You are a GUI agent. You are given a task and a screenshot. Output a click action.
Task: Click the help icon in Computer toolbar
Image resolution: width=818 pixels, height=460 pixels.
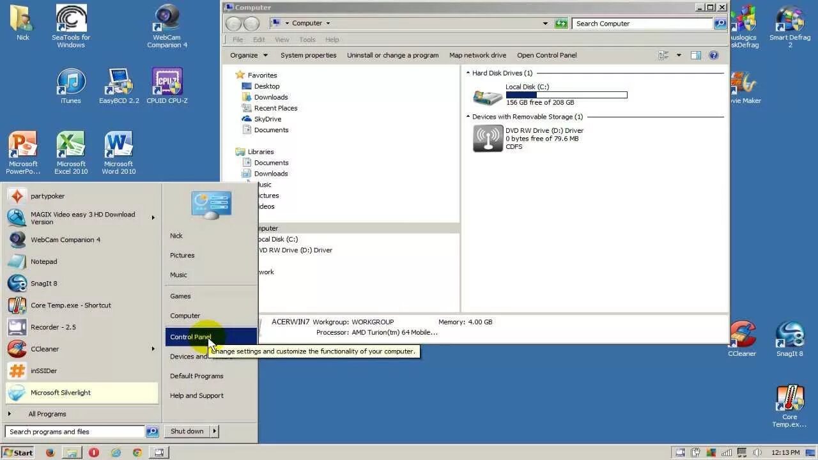click(714, 56)
